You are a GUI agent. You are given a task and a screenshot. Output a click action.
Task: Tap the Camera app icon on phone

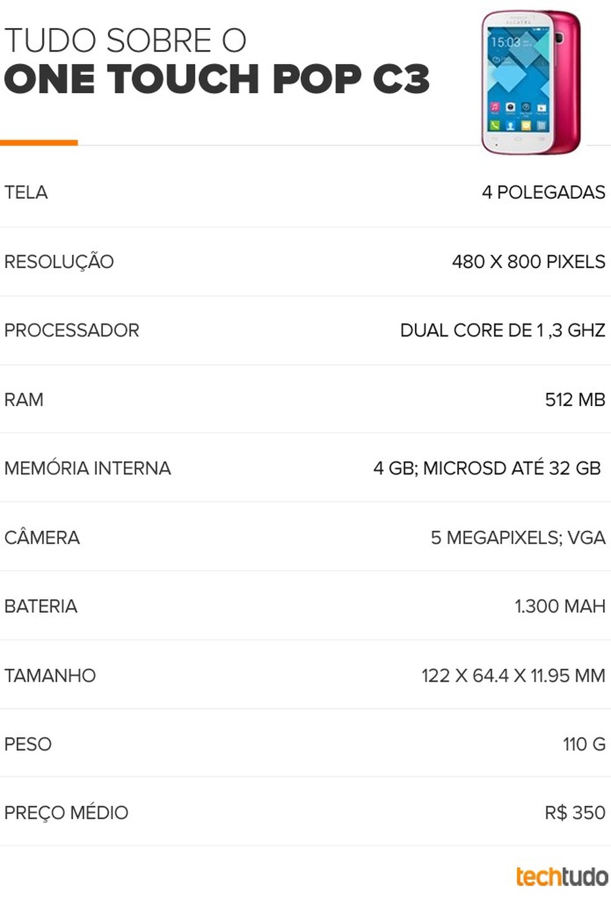pyautogui.click(x=510, y=107)
